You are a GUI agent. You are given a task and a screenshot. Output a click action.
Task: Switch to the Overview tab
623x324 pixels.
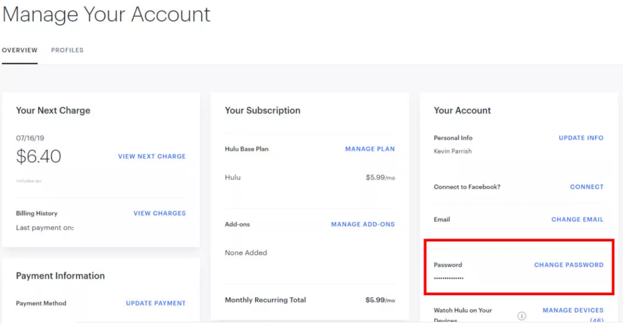tap(20, 50)
